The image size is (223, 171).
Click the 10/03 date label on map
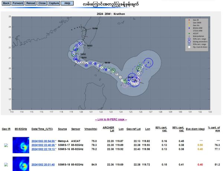90,46
